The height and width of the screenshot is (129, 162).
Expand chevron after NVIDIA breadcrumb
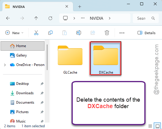(x=110, y=18)
